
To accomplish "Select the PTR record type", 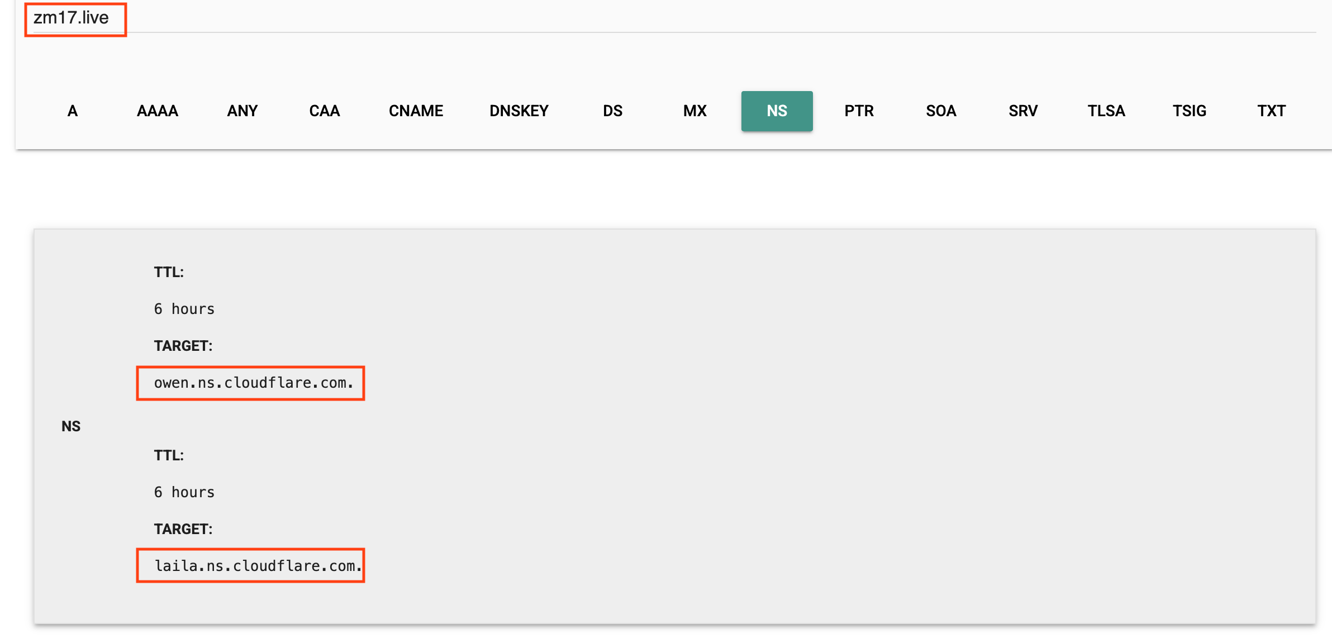I will [859, 111].
